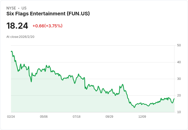Click the chart line's starting peak at far left
This screenshot has width=188, height=130.
point(12,51)
